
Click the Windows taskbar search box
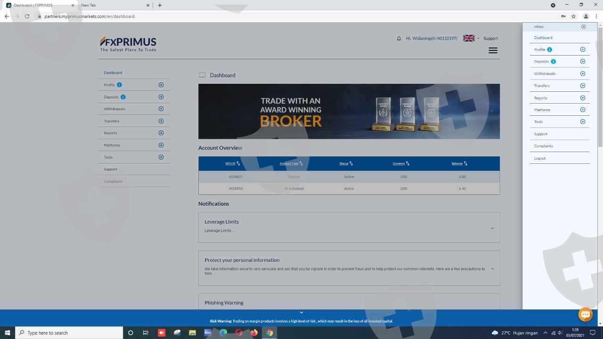coord(69,333)
